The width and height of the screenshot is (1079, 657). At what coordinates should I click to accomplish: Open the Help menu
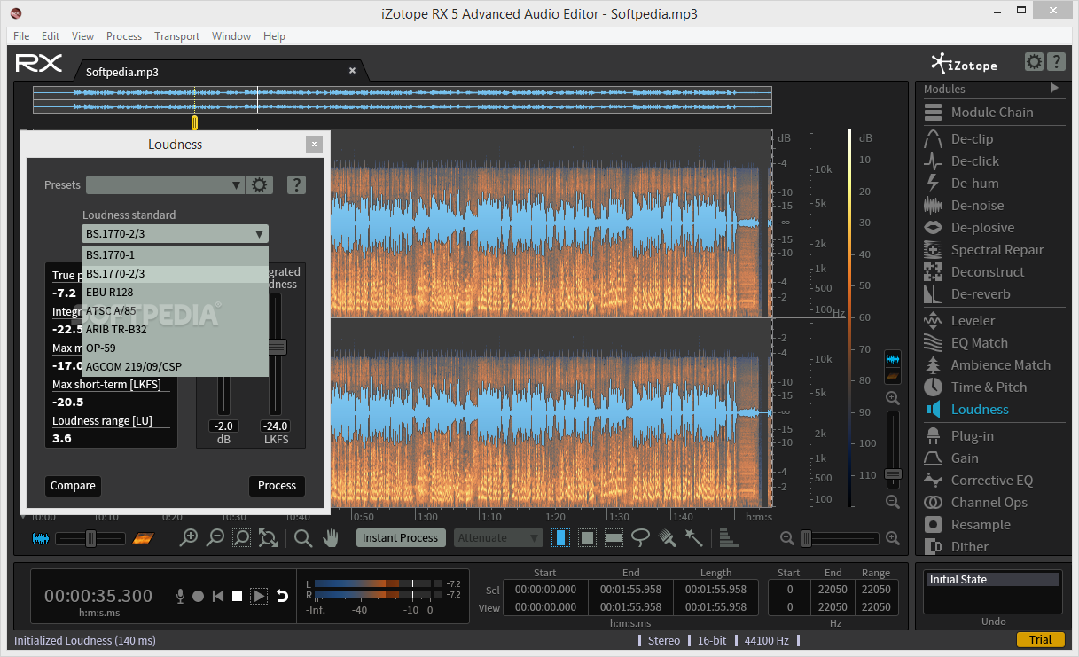[x=275, y=36]
